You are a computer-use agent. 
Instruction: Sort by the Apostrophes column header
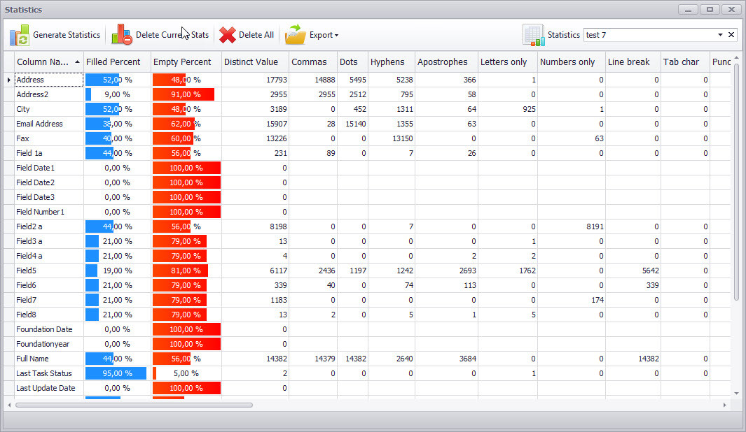[446, 62]
